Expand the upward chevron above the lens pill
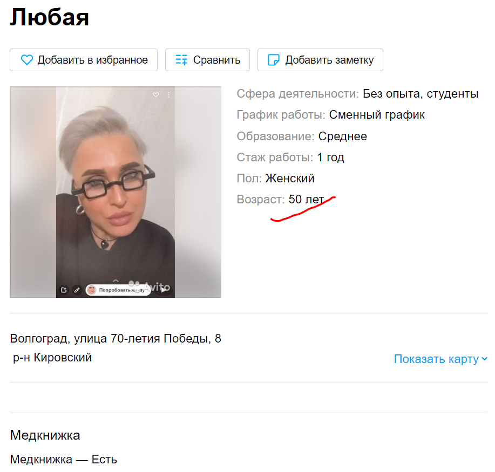The image size is (495, 472). pyautogui.click(x=116, y=280)
